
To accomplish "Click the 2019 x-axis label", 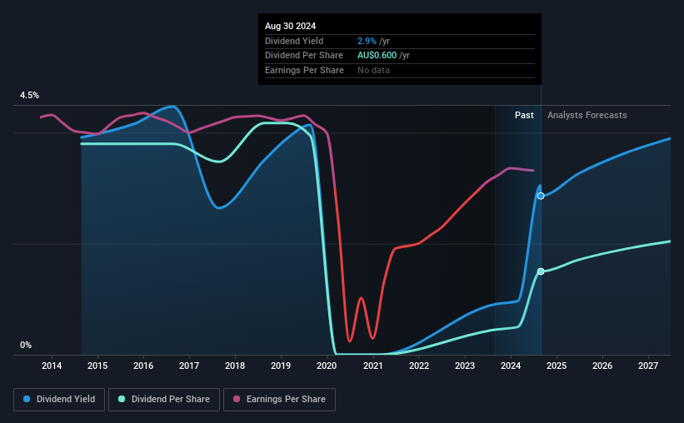I will pos(281,366).
